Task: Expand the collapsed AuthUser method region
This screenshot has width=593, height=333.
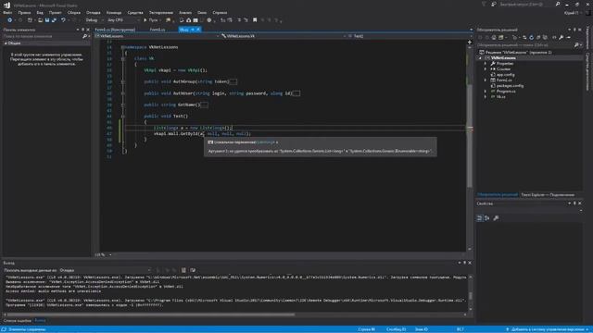Action: [123, 93]
